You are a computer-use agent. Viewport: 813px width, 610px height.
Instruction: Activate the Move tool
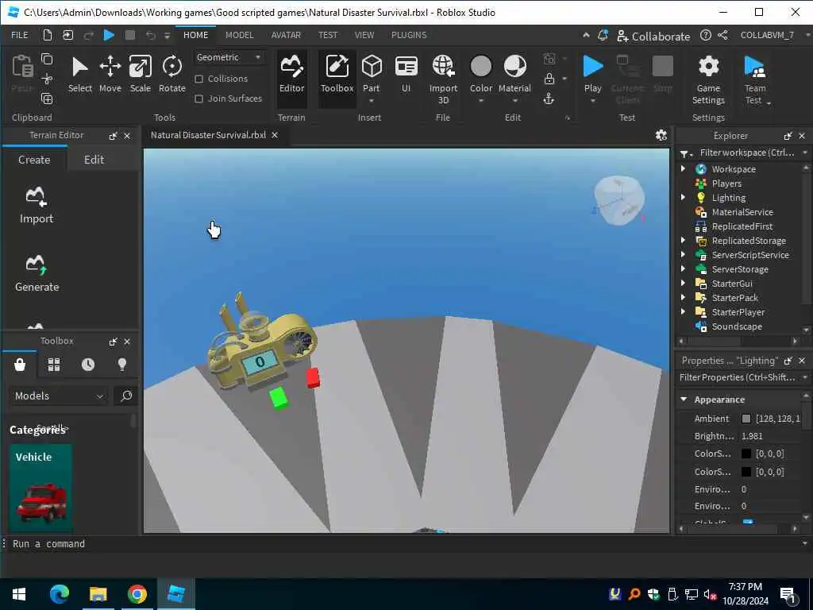tap(110, 74)
